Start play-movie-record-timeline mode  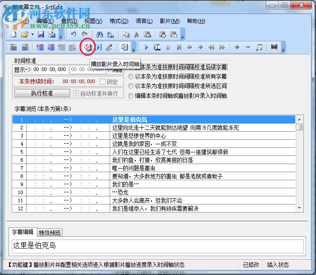pos(88,47)
